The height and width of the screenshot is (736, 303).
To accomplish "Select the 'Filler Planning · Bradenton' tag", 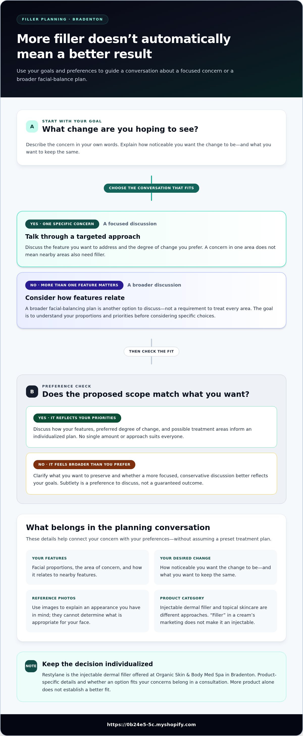I will click(x=62, y=19).
